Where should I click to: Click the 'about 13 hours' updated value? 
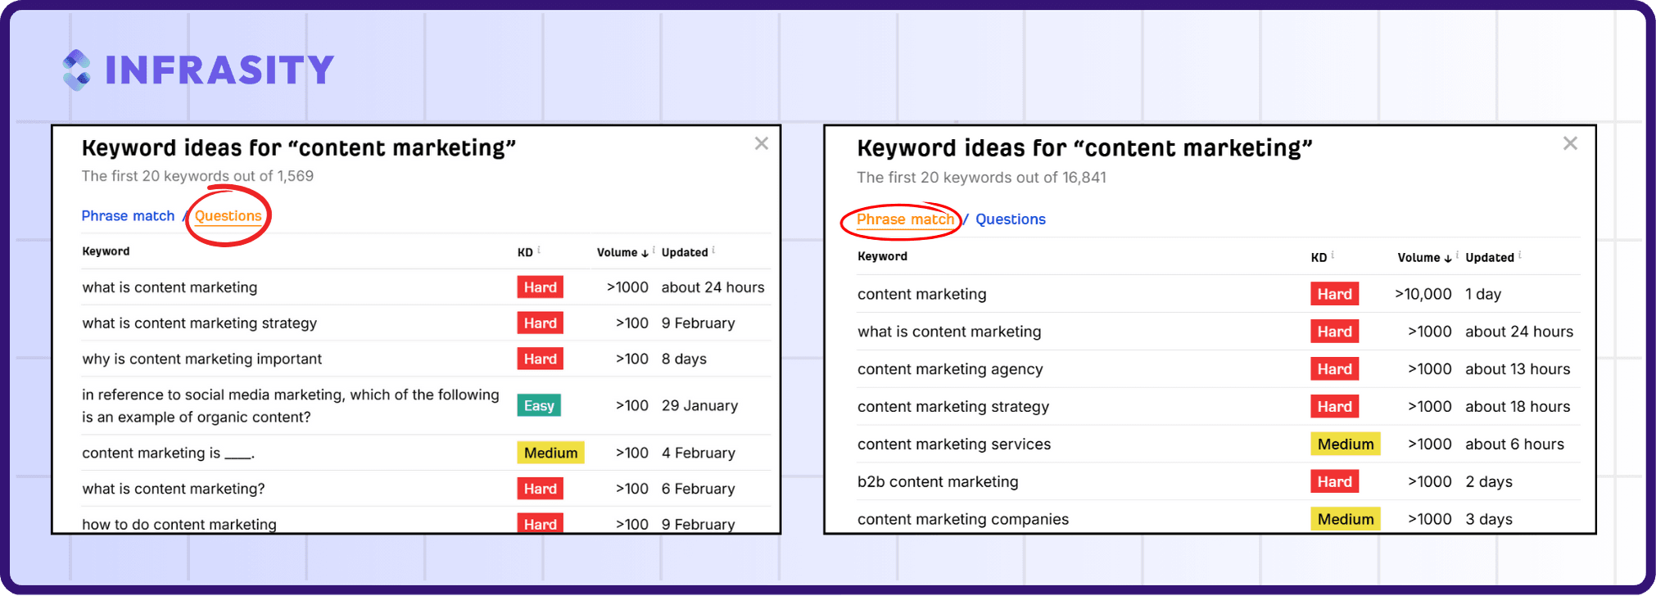1518,370
